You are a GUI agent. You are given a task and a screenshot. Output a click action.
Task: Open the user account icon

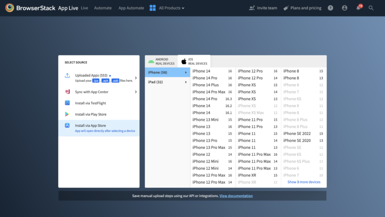pos(344,8)
